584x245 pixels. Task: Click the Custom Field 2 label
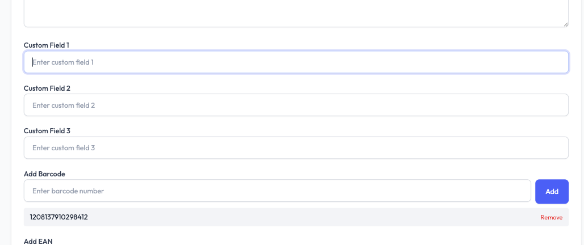pyautogui.click(x=47, y=88)
